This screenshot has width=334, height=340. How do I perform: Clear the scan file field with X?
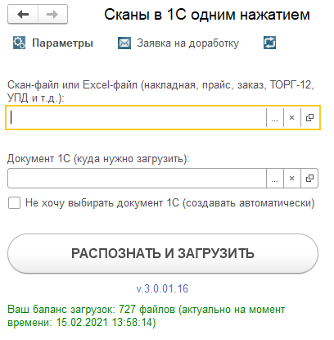pos(292,118)
